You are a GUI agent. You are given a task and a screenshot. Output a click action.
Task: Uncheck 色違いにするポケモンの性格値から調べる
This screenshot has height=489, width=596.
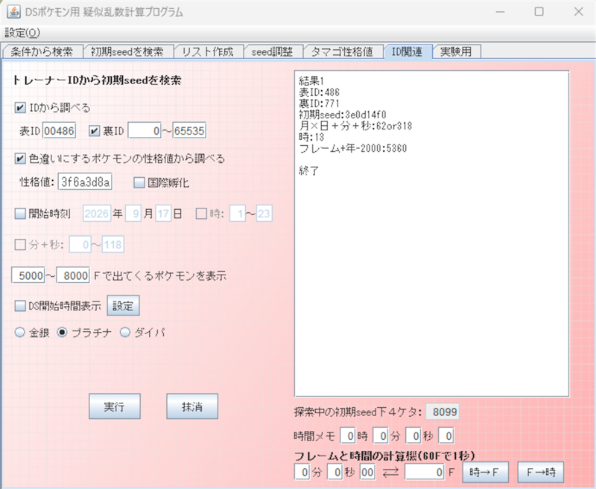tap(20, 159)
